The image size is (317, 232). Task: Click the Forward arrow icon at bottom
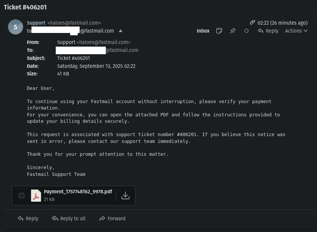102,218
